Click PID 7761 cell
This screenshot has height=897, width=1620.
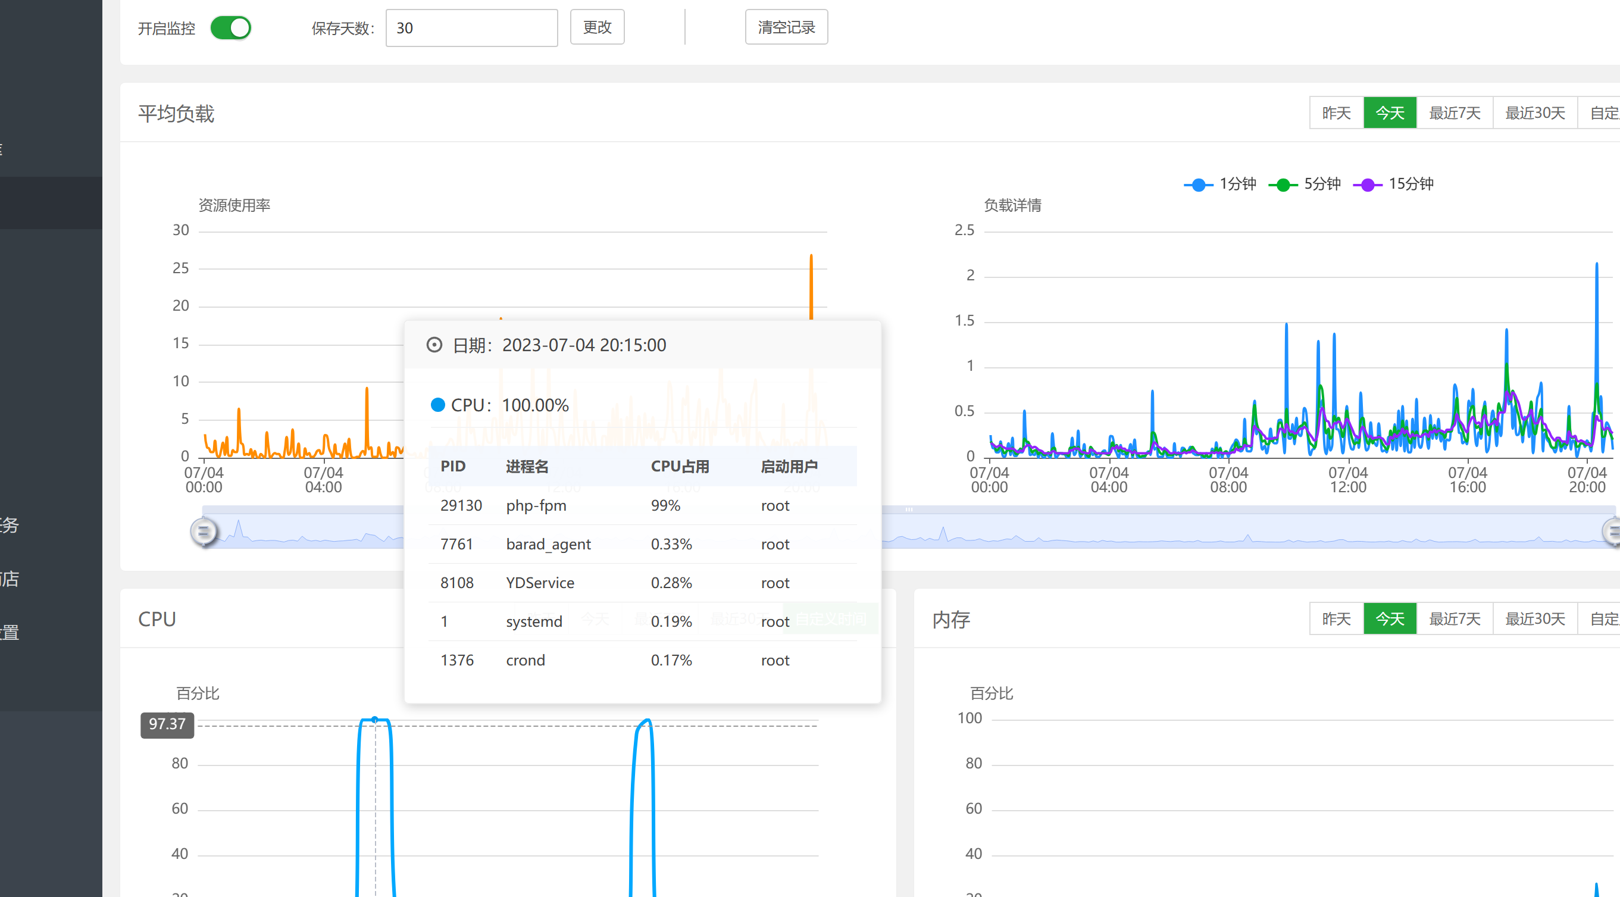456,544
